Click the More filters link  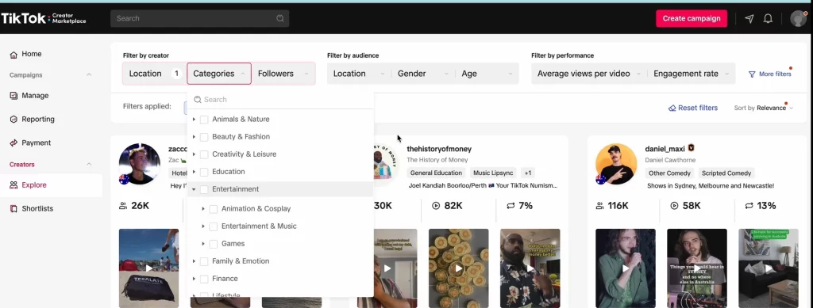(x=770, y=74)
